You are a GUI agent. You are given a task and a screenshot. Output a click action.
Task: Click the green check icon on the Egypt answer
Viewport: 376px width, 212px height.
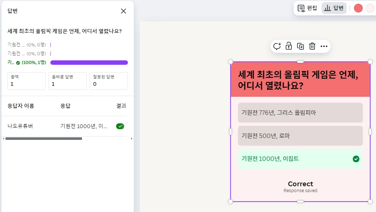pos(356,159)
